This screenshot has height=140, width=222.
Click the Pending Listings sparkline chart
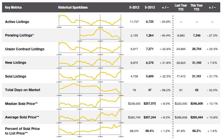pos(100,34)
